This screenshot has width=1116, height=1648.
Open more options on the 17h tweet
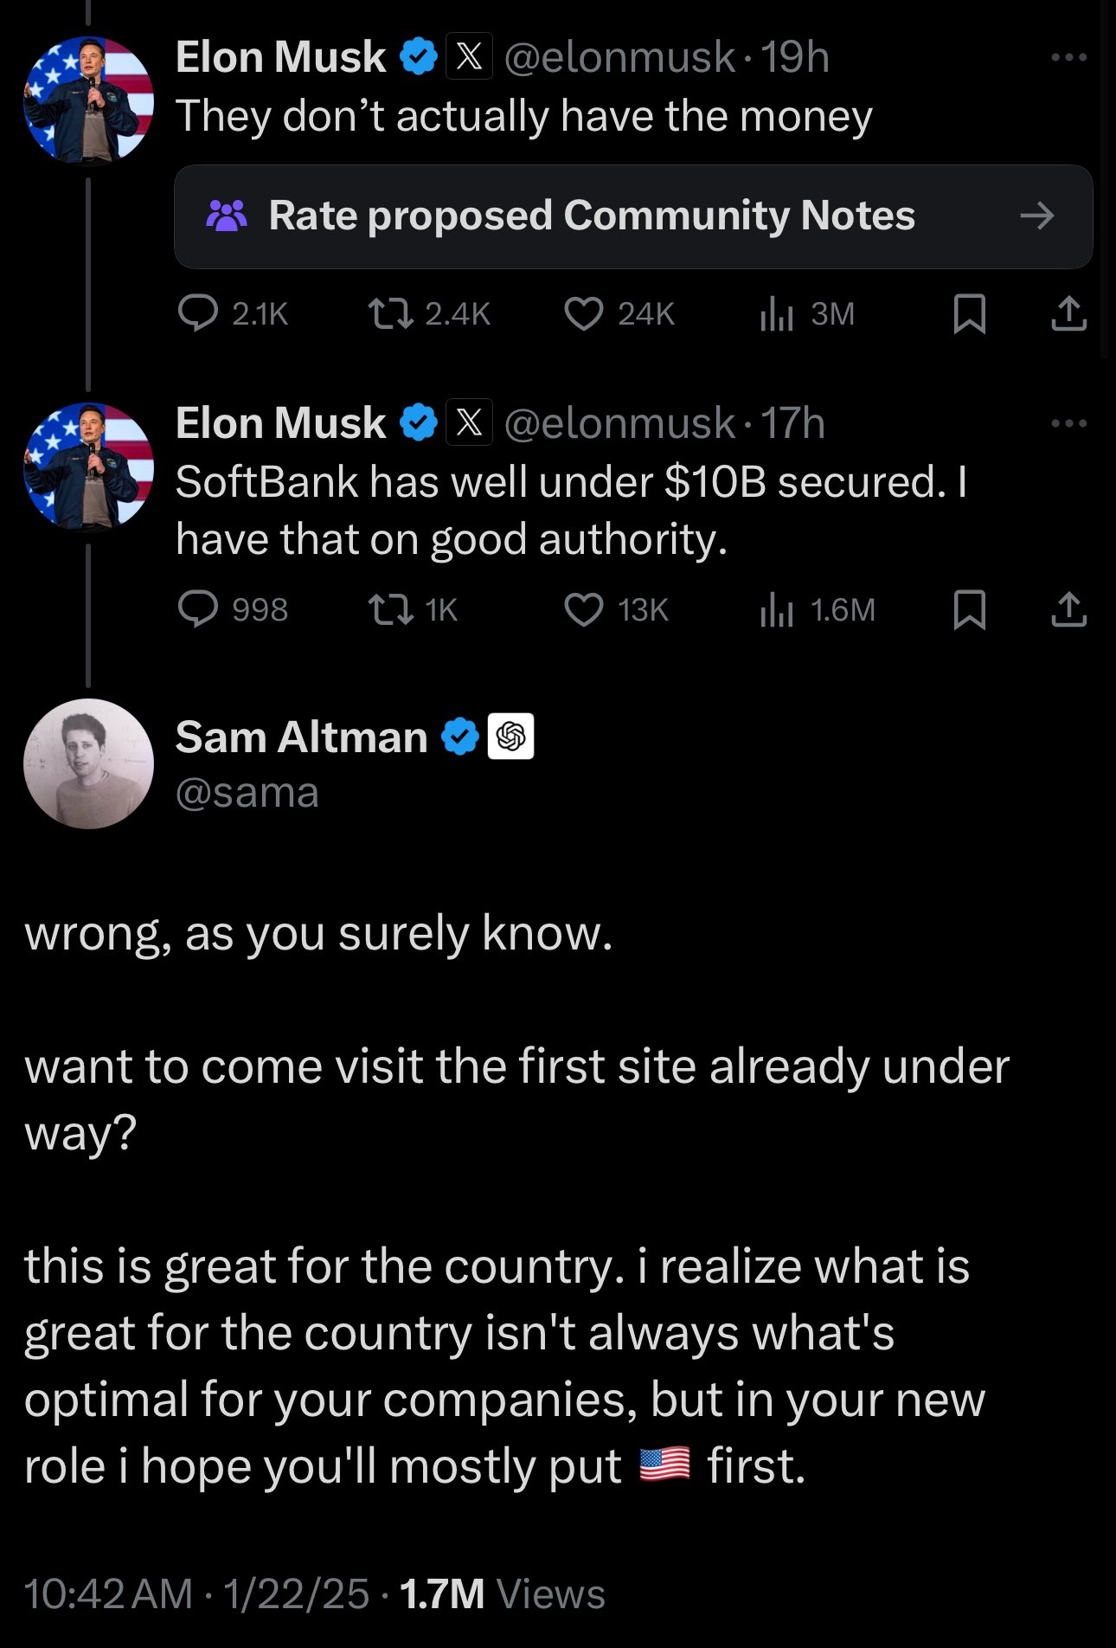(1068, 423)
